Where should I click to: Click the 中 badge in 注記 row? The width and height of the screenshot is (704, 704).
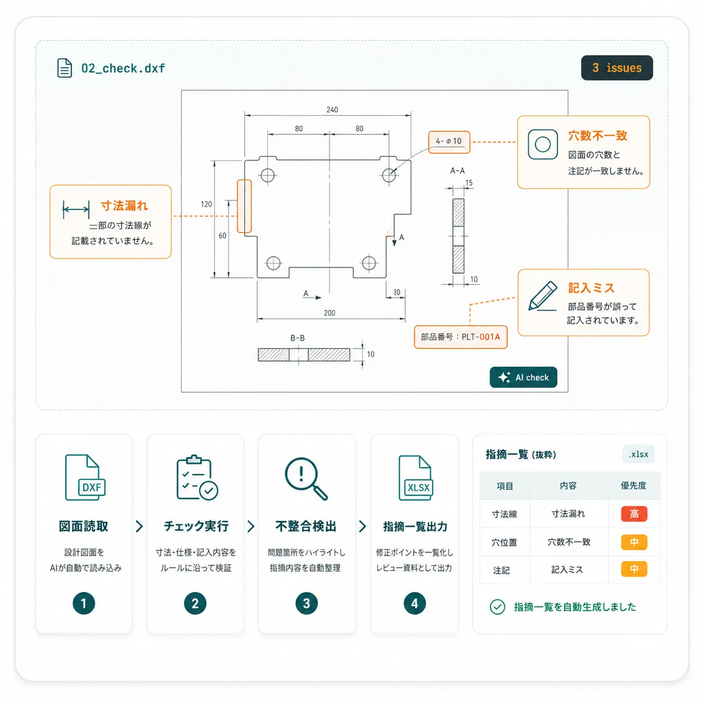[634, 569]
